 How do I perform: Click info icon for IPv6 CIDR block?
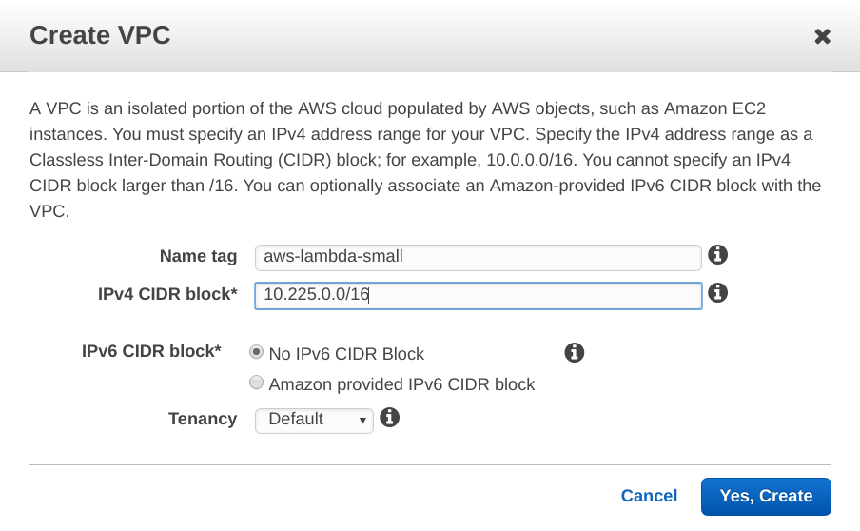(x=574, y=353)
